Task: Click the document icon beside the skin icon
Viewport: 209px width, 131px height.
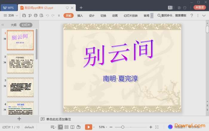Action: coord(179,8)
